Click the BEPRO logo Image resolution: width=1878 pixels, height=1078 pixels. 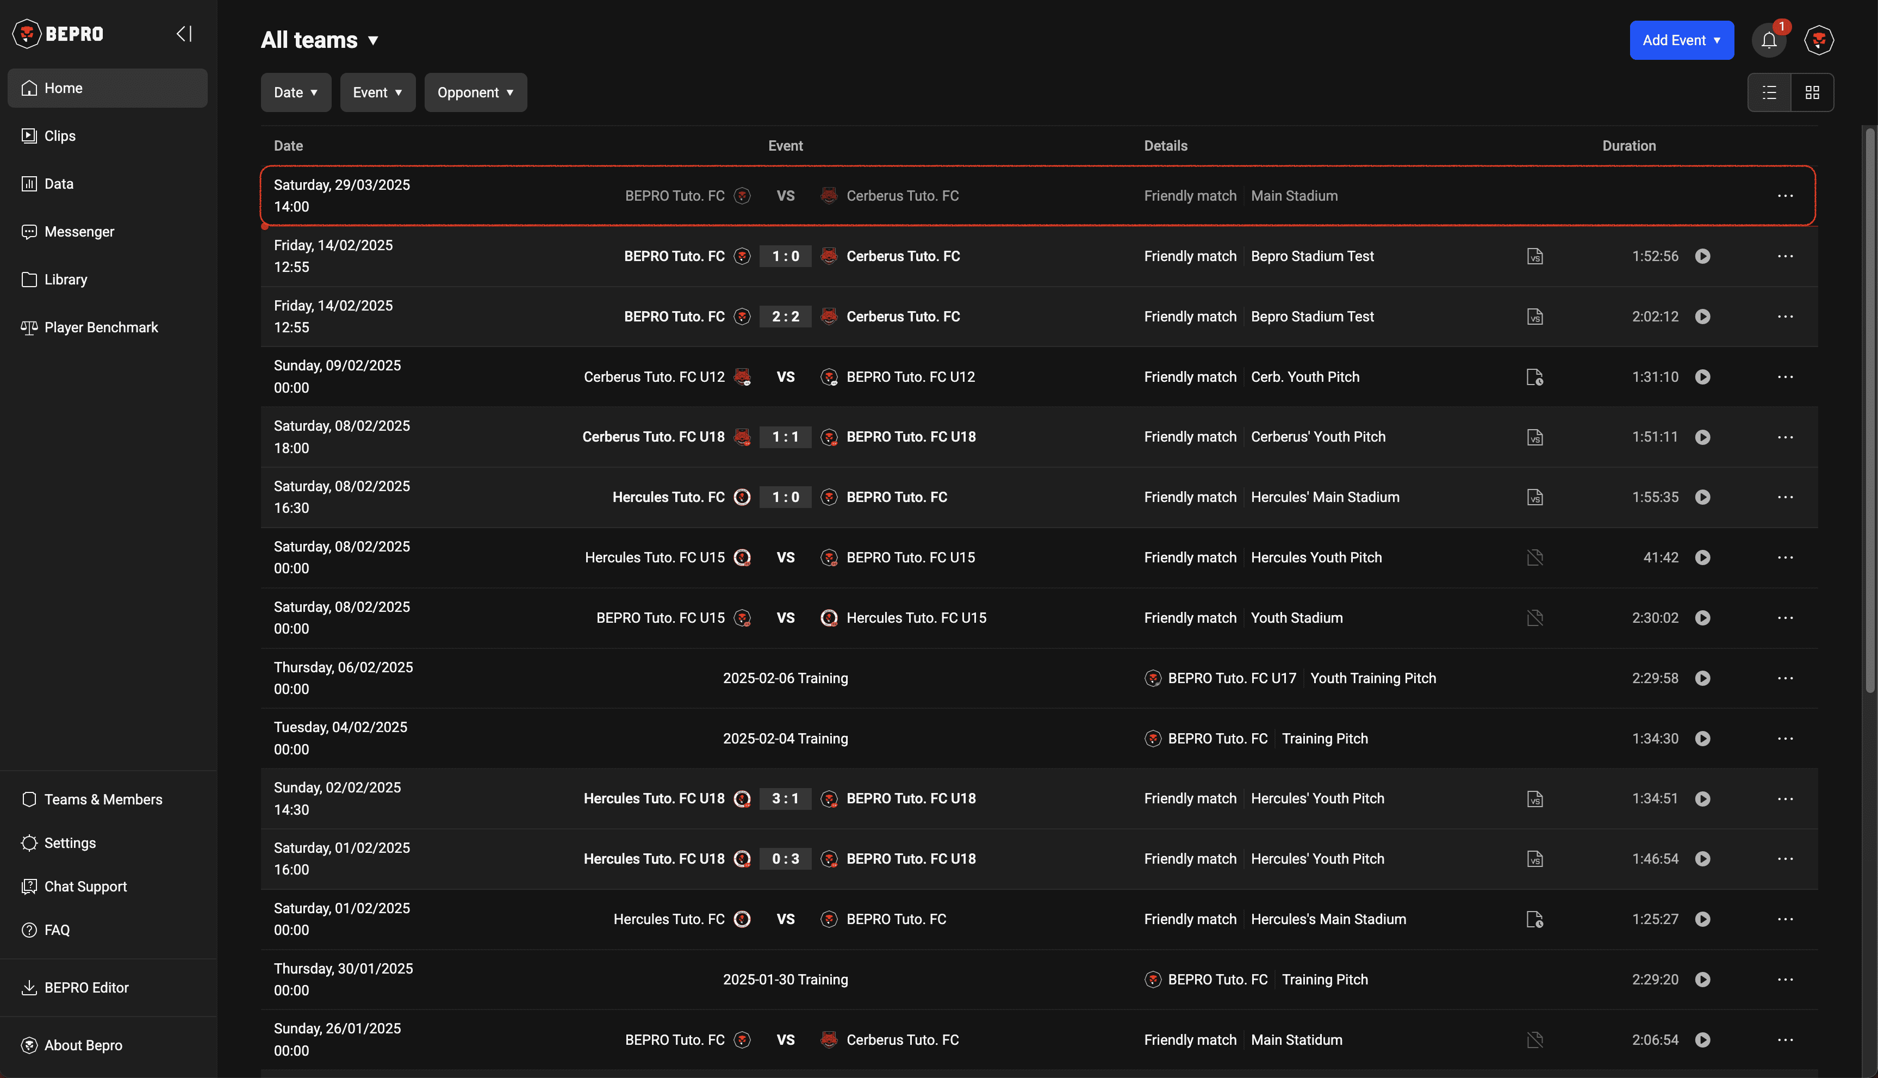(x=58, y=33)
